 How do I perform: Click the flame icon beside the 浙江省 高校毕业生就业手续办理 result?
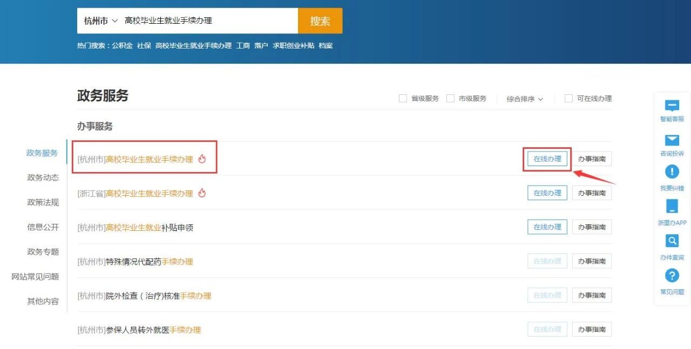pyautogui.click(x=202, y=193)
